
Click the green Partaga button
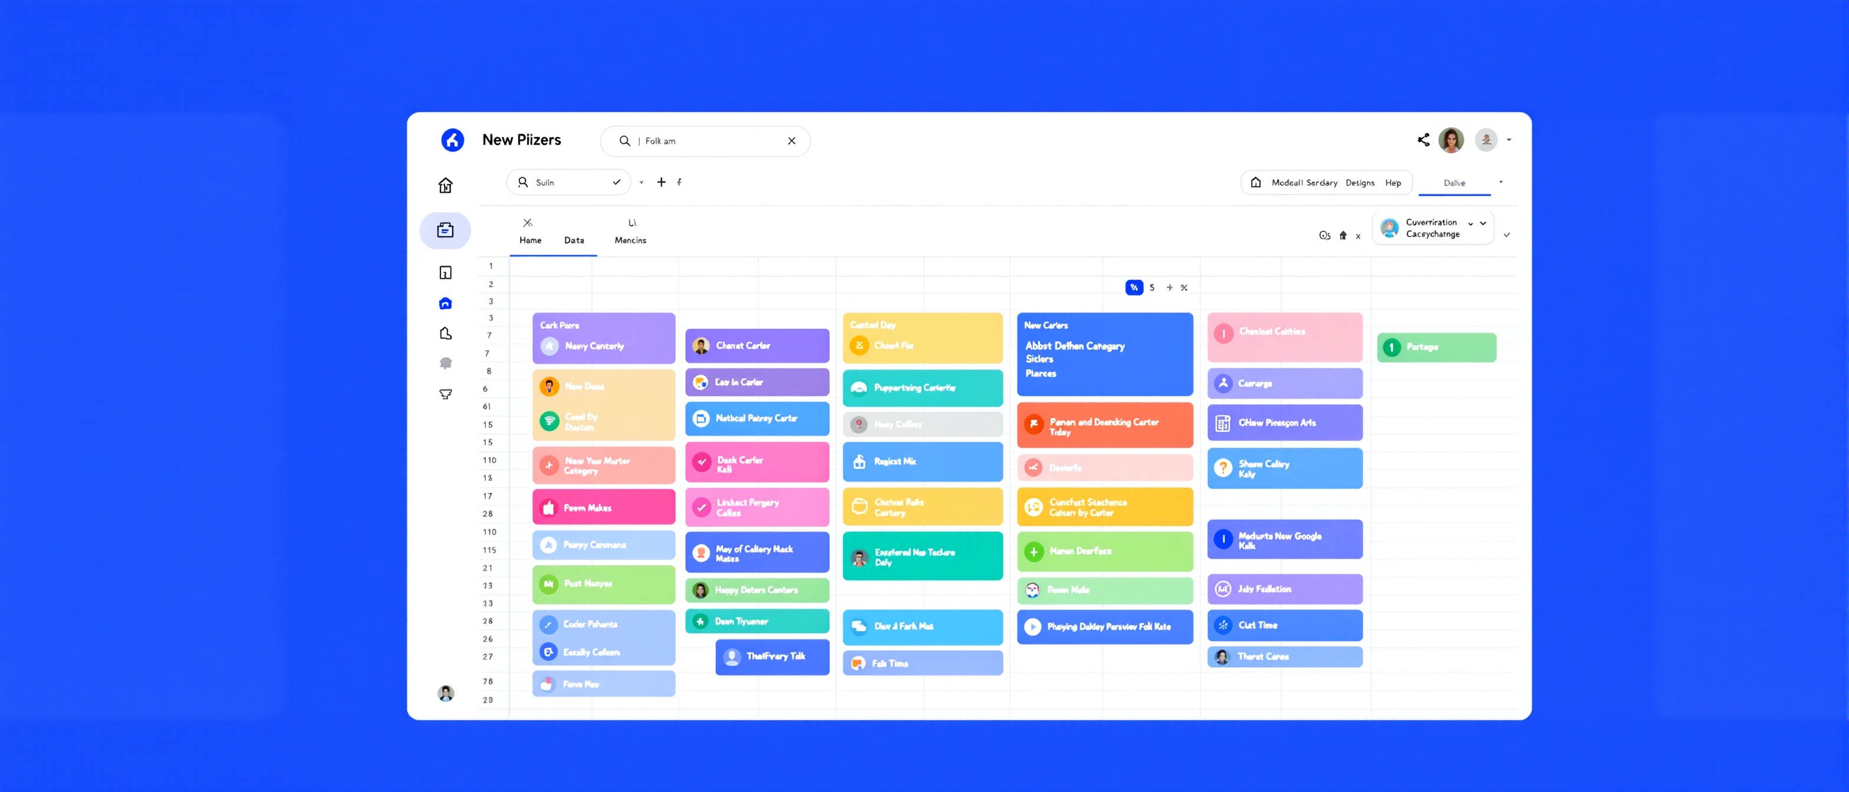(x=1436, y=347)
